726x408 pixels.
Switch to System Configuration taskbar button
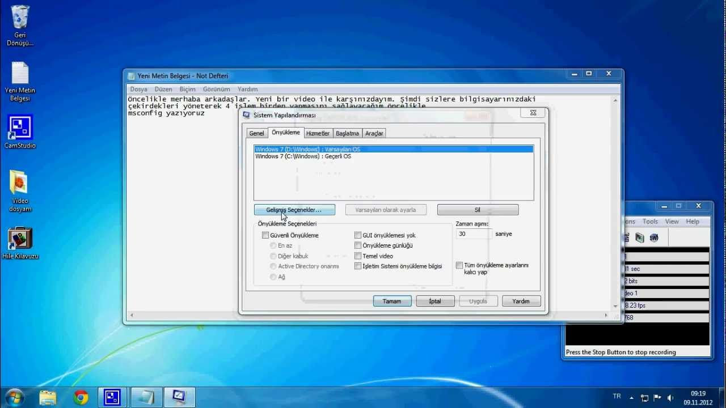click(179, 397)
